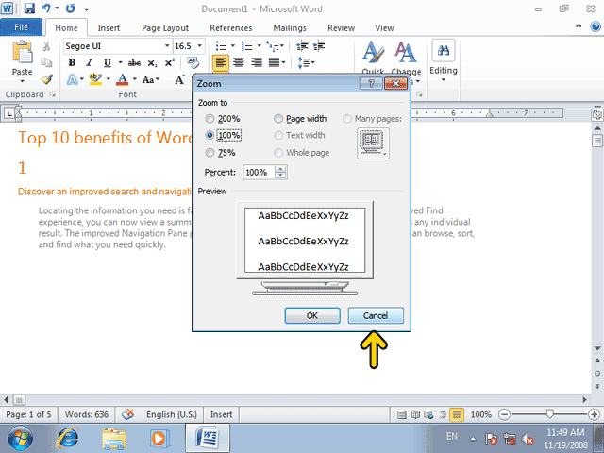Click the Copy icon in Clipboard group
604x453 pixels.
tap(46, 62)
